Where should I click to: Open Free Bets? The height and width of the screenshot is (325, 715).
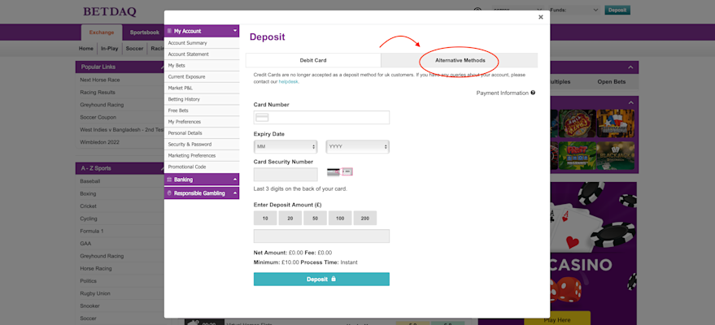point(202,110)
